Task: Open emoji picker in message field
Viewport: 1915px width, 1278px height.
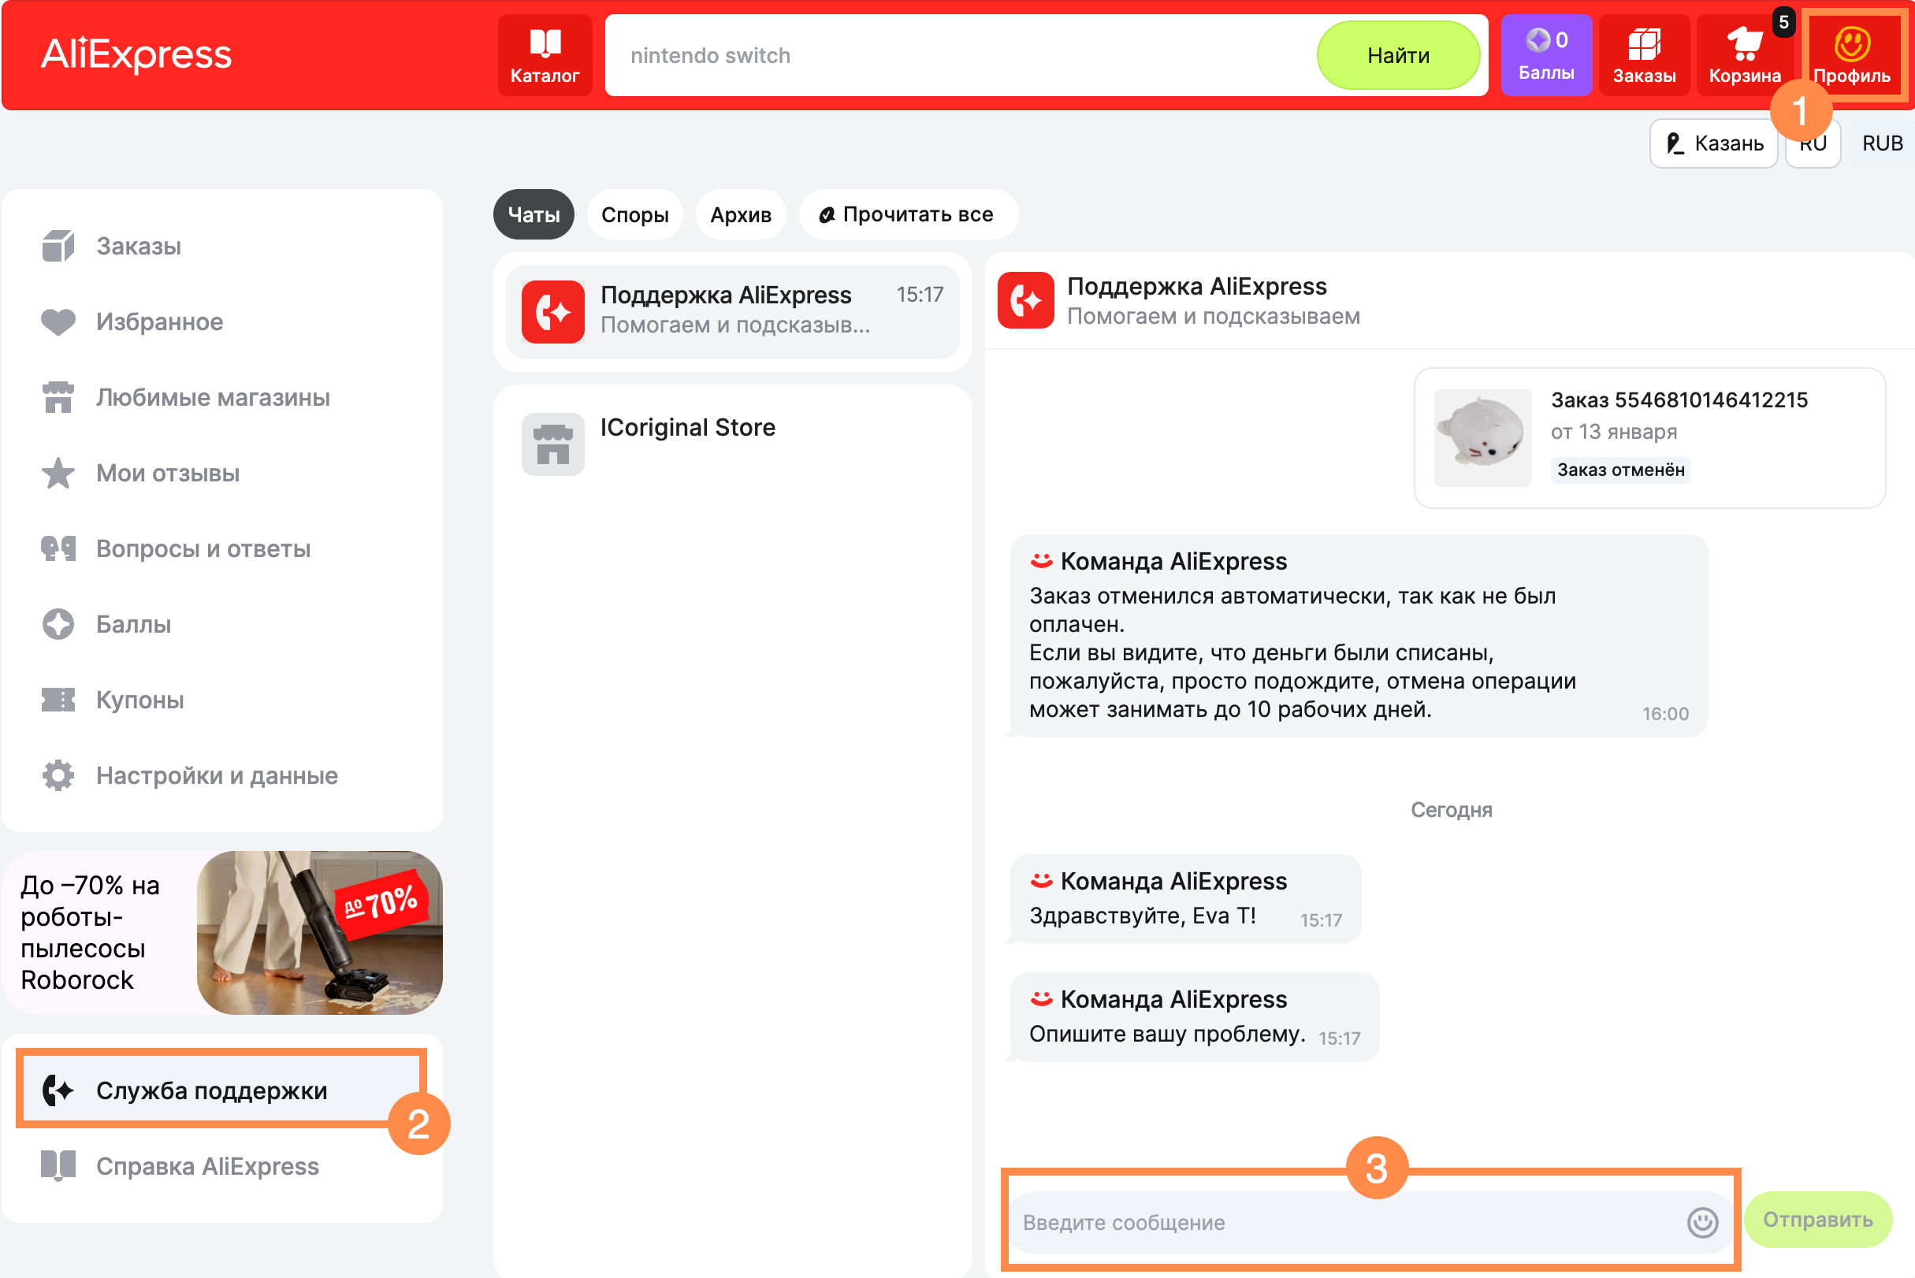Action: (x=1701, y=1222)
